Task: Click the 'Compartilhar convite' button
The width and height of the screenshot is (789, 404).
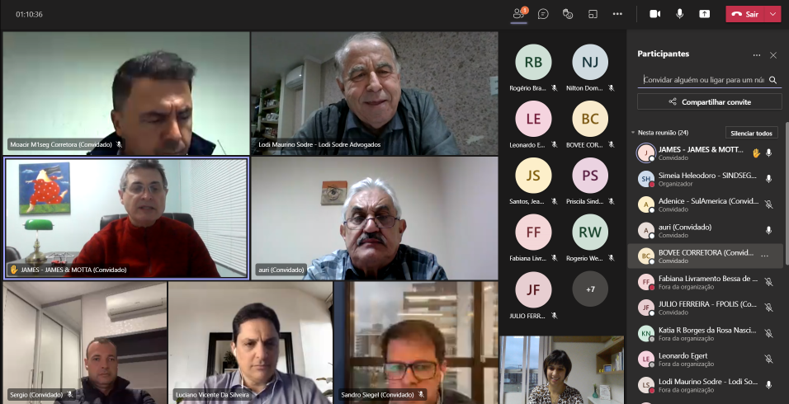Action: (x=709, y=101)
